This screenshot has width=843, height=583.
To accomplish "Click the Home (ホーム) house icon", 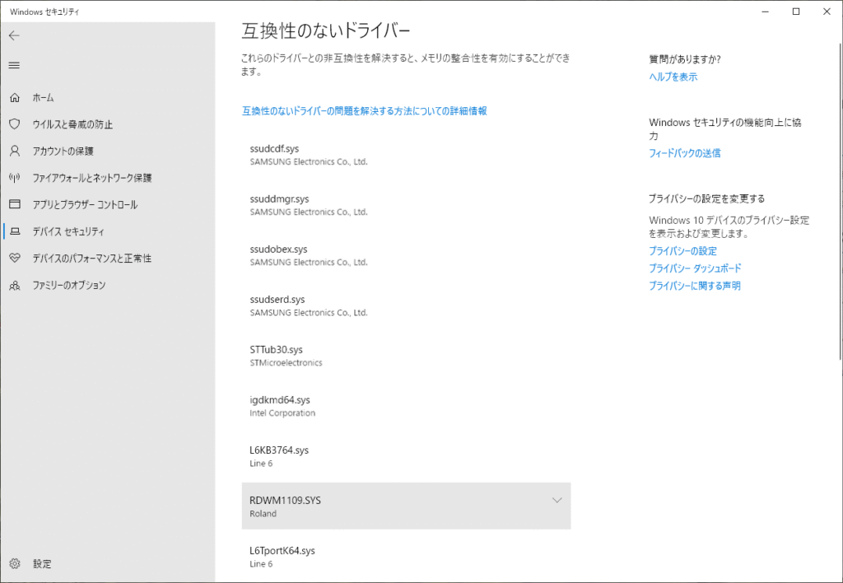I will [x=14, y=97].
